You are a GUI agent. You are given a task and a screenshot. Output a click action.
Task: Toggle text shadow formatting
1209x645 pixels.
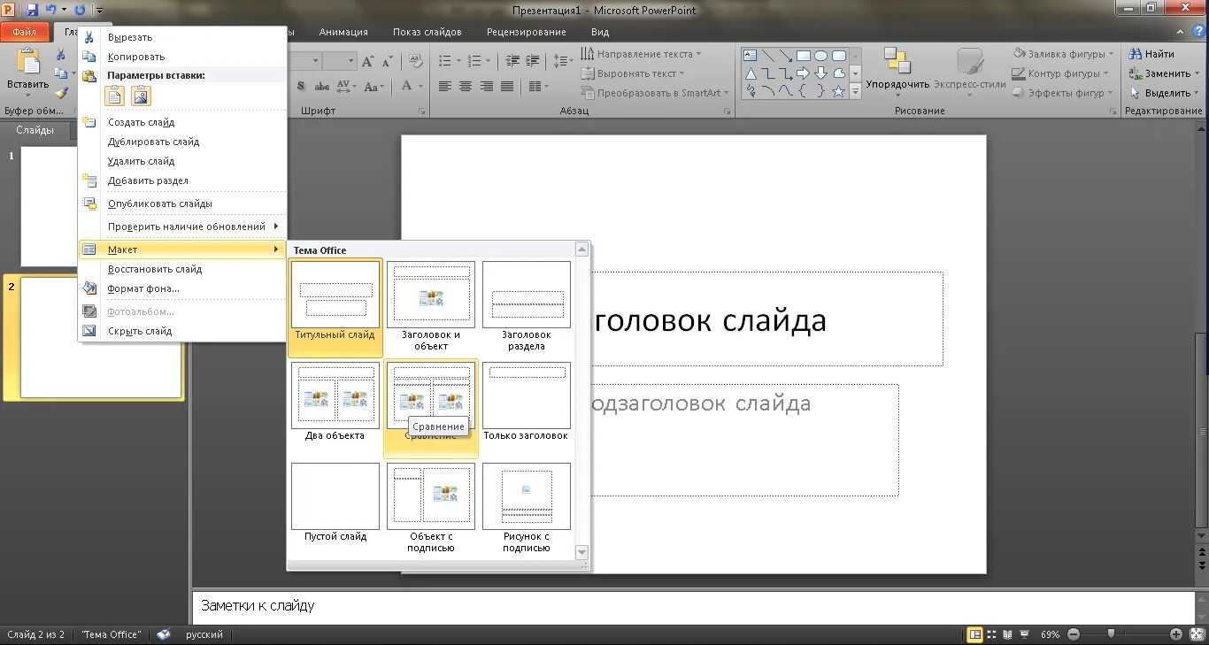(x=301, y=86)
